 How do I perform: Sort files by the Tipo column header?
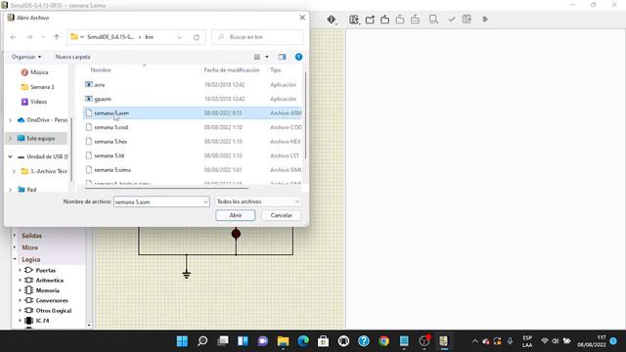tap(276, 69)
